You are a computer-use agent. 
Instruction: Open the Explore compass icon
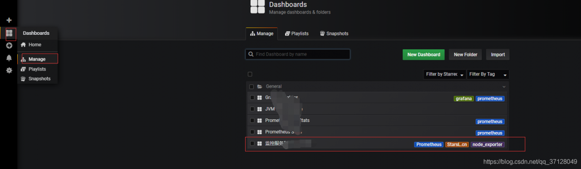coord(9,46)
